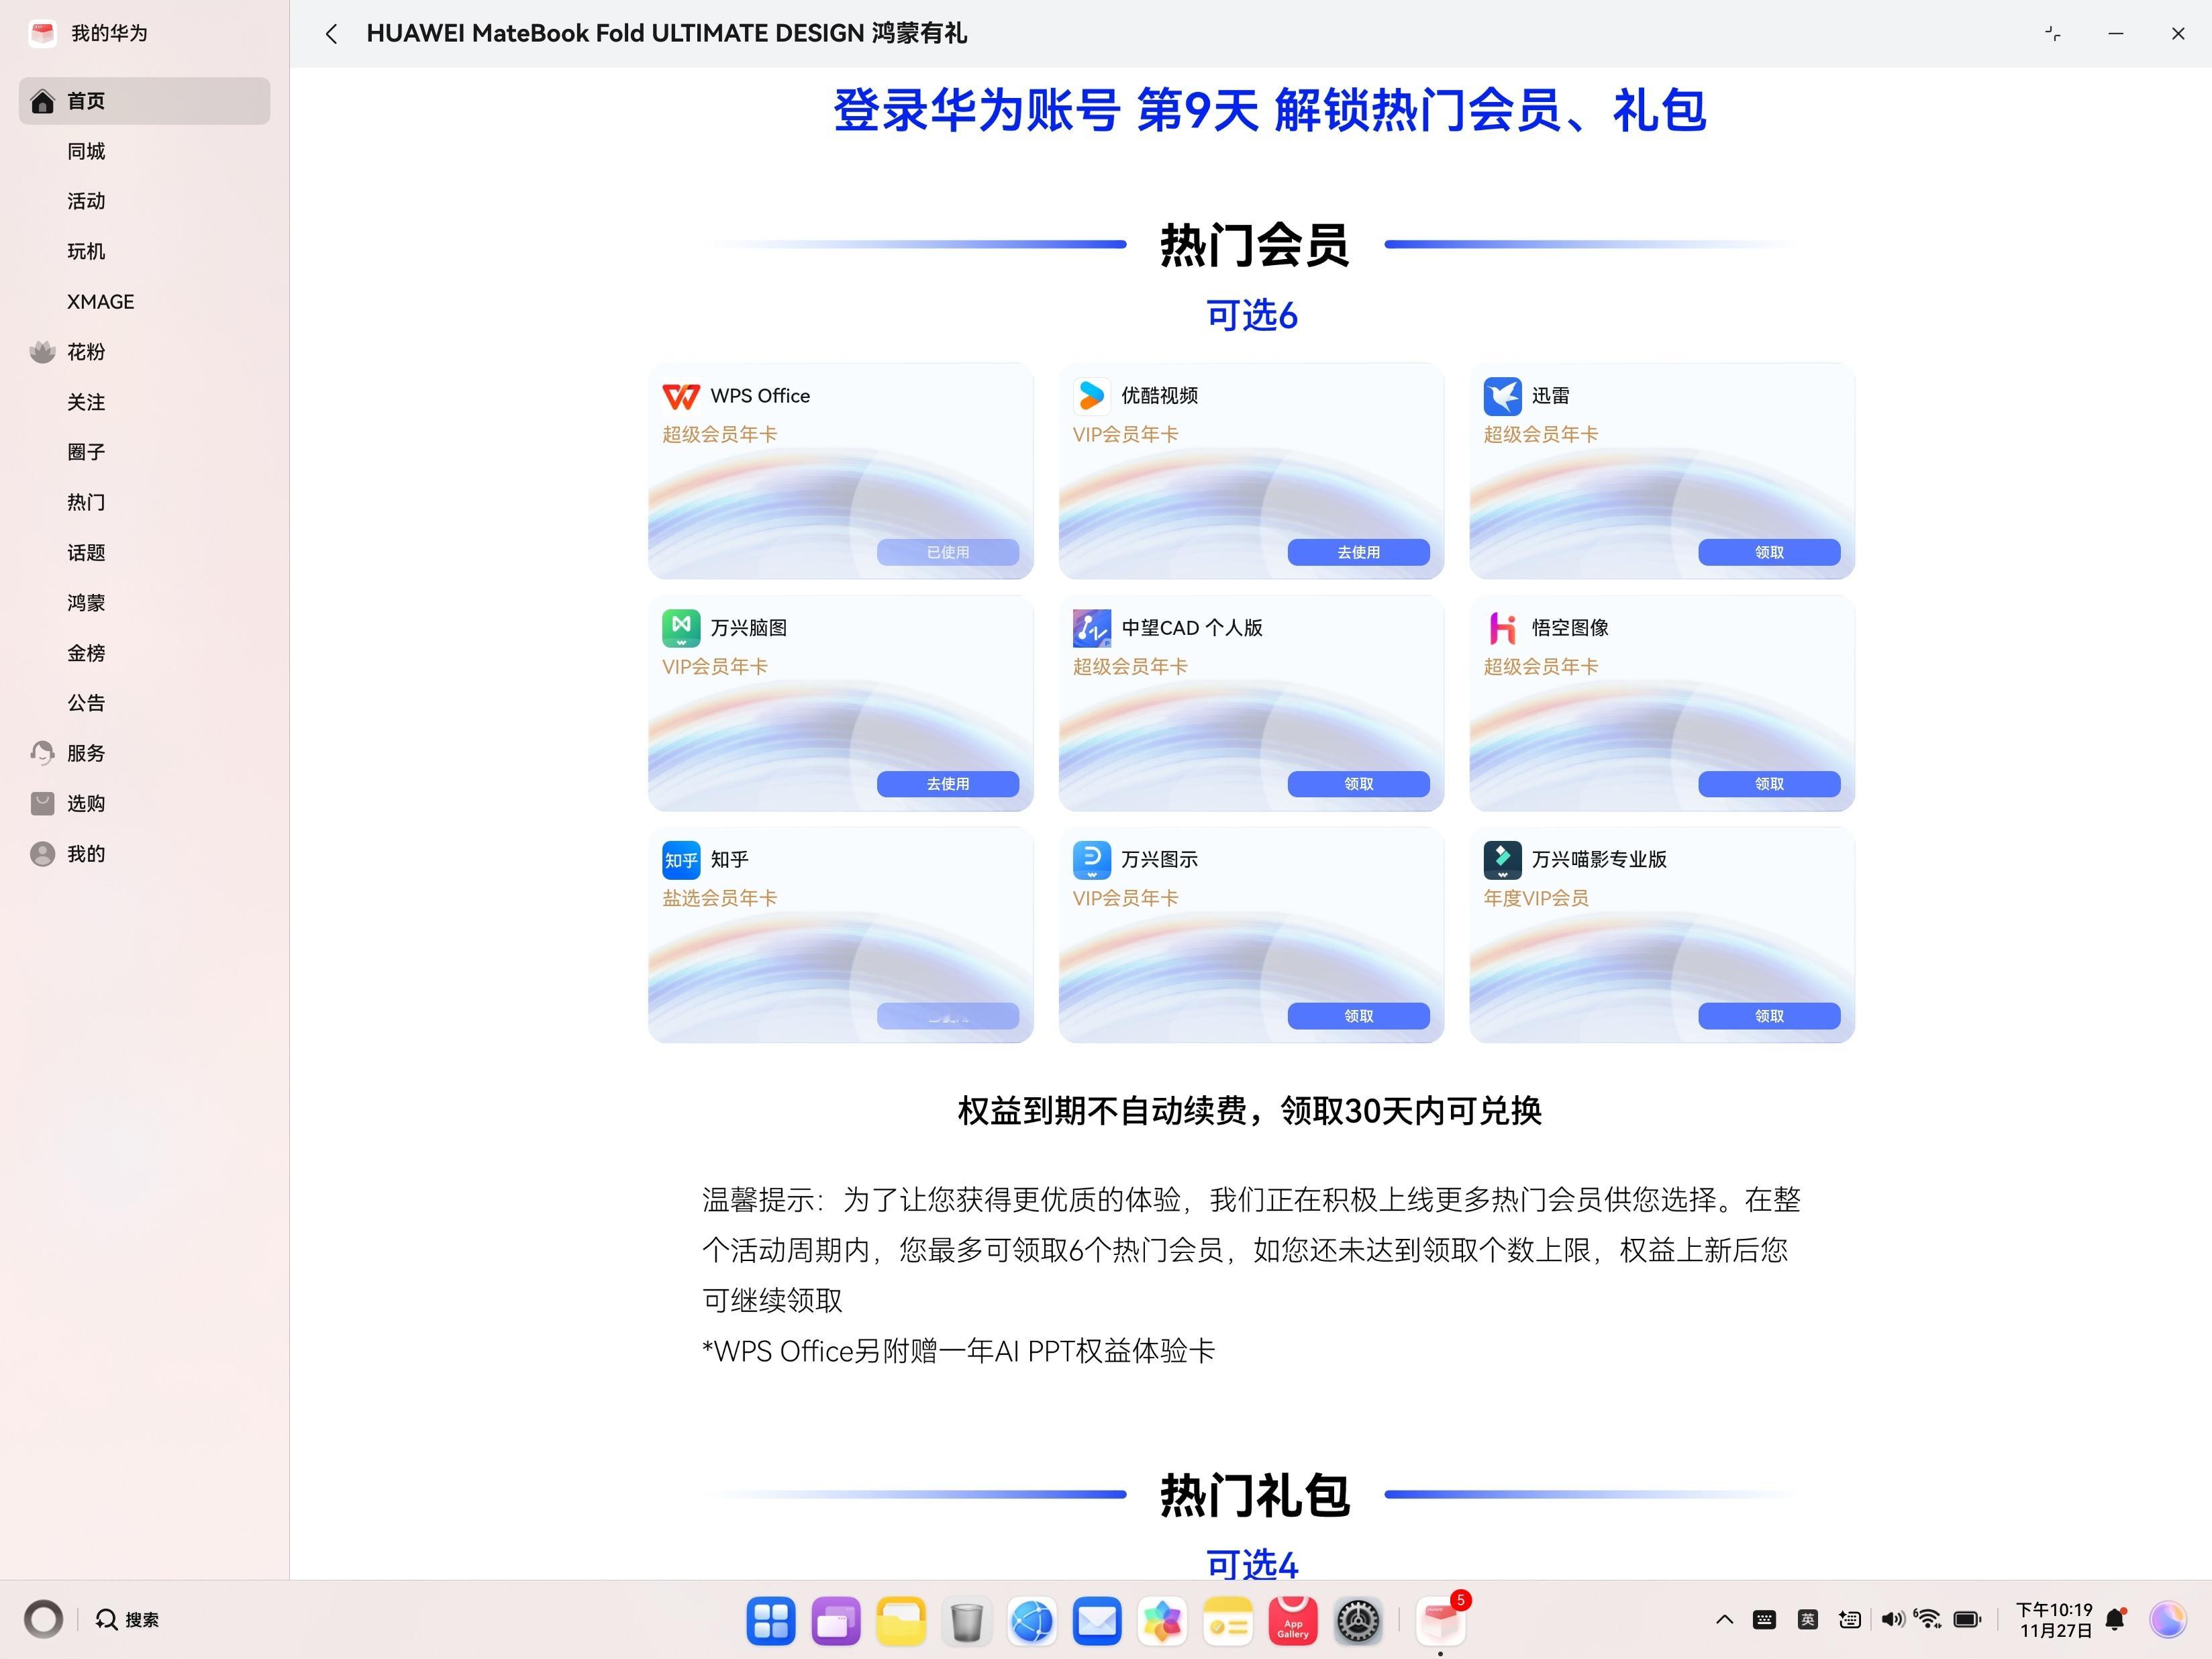The height and width of the screenshot is (1659, 2212).
Task: Click the back arrow in title bar
Action: pyautogui.click(x=331, y=34)
